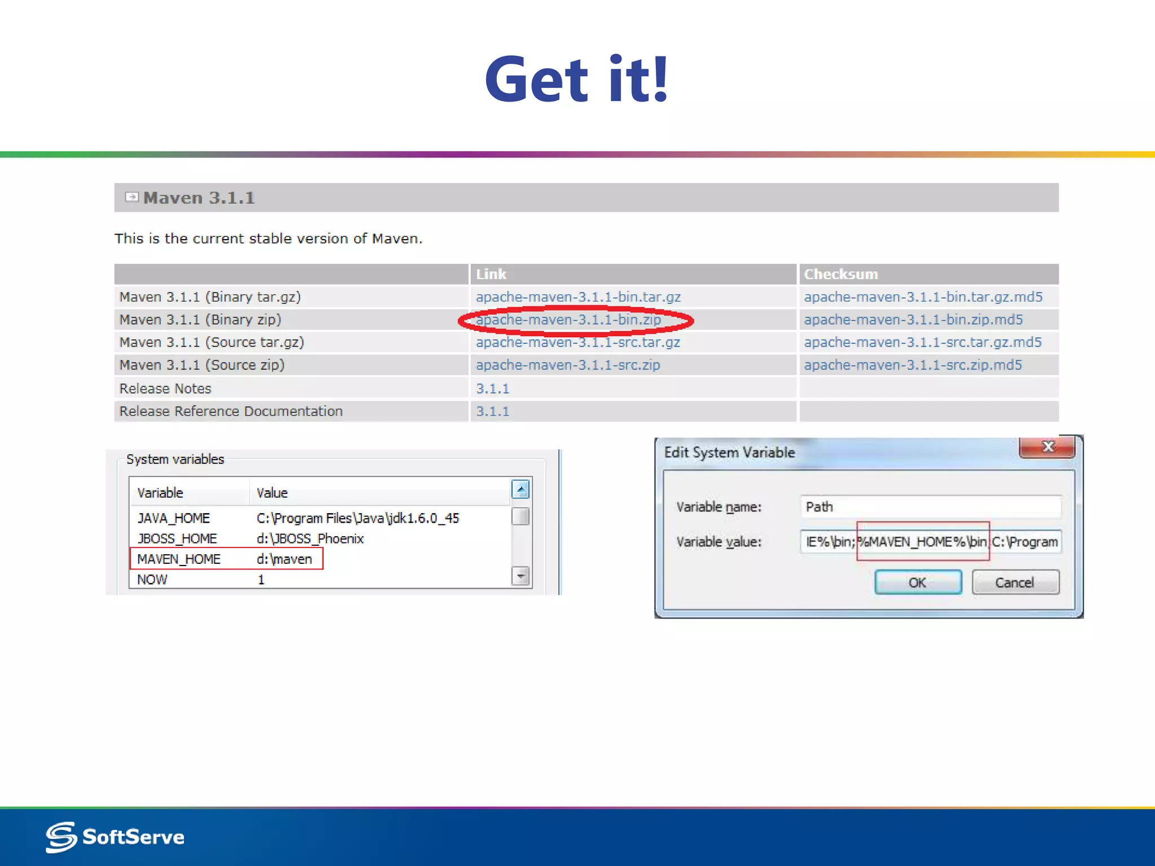Click inside the Variable value field

coord(929,542)
